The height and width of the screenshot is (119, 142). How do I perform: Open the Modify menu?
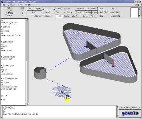pos(28,5)
